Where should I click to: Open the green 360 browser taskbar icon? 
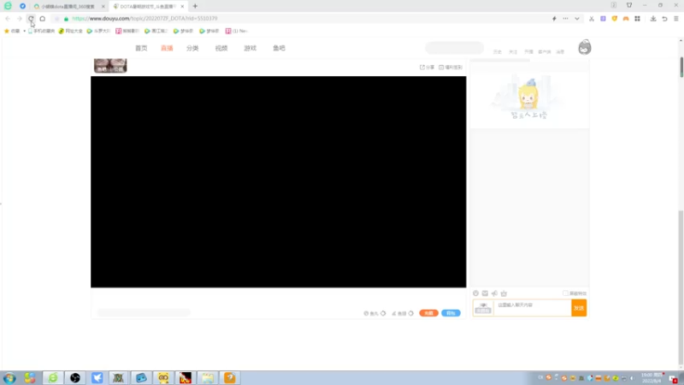(53, 377)
